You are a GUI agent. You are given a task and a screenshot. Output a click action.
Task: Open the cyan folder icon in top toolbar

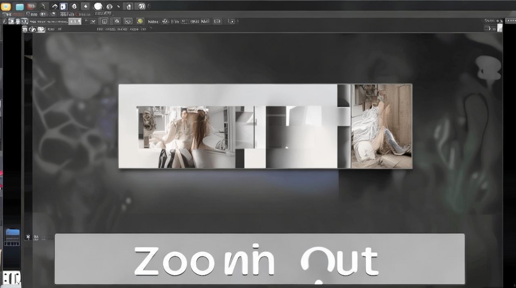tap(19, 7)
